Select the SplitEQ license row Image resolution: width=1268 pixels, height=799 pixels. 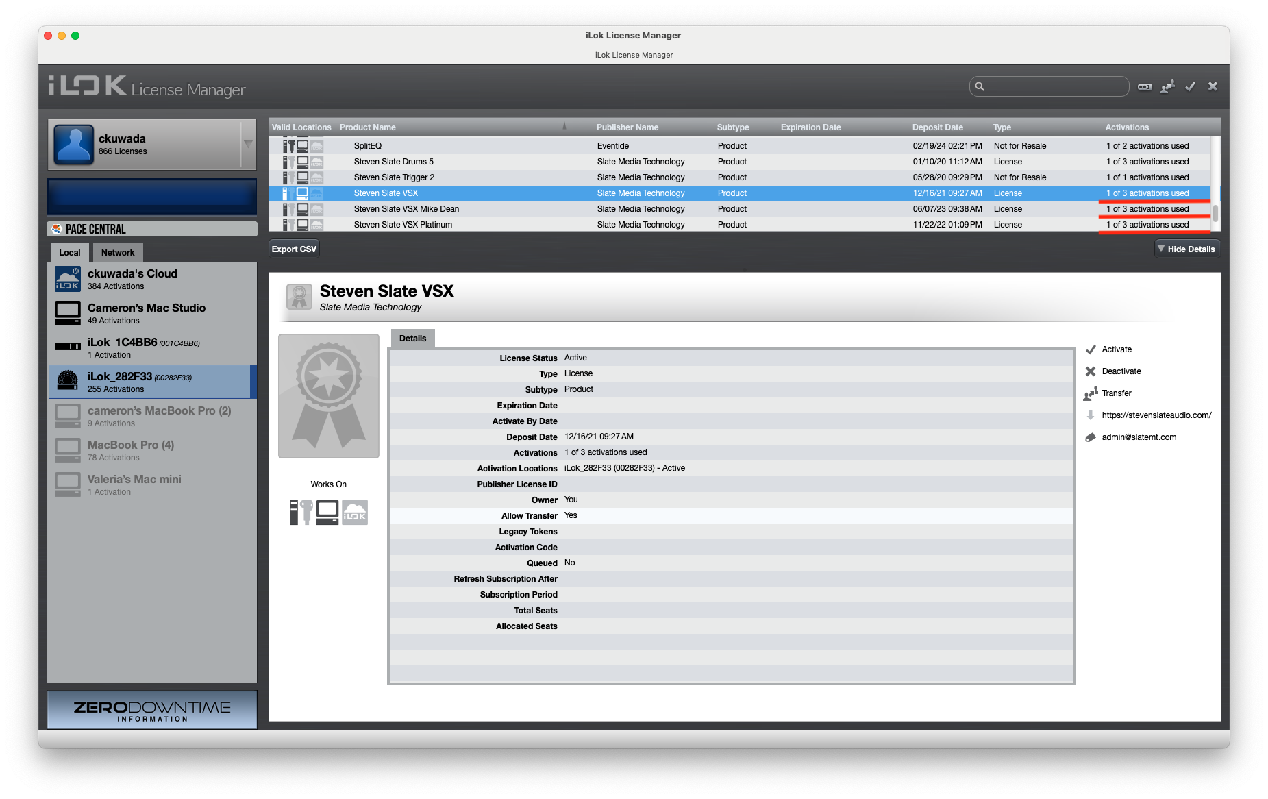click(x=739, y=146)
